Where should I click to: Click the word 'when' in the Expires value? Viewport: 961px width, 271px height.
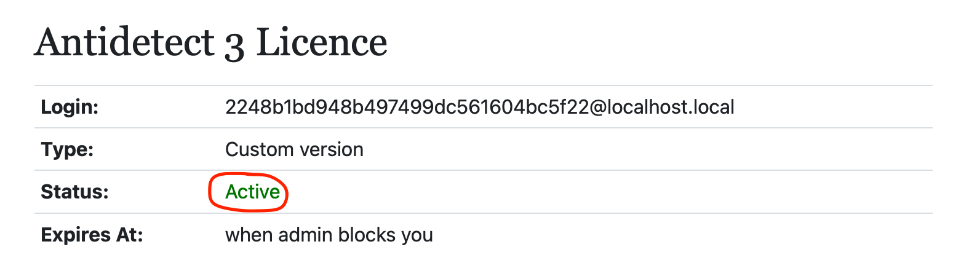[x=249, y=235]
